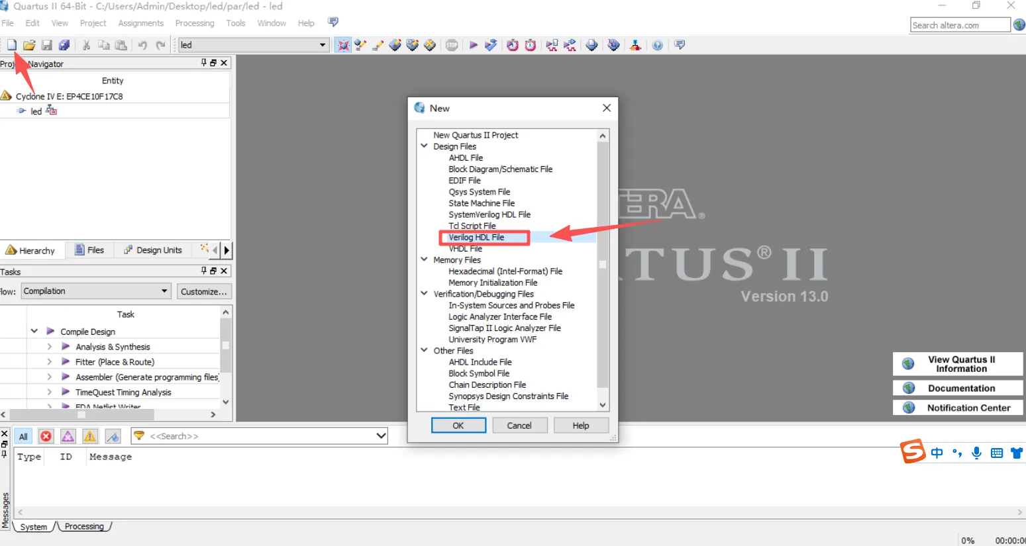The height and width of the screenshot is (546, 1026).
Task: Switch to the Design Units tab
Action: [153, 250]
